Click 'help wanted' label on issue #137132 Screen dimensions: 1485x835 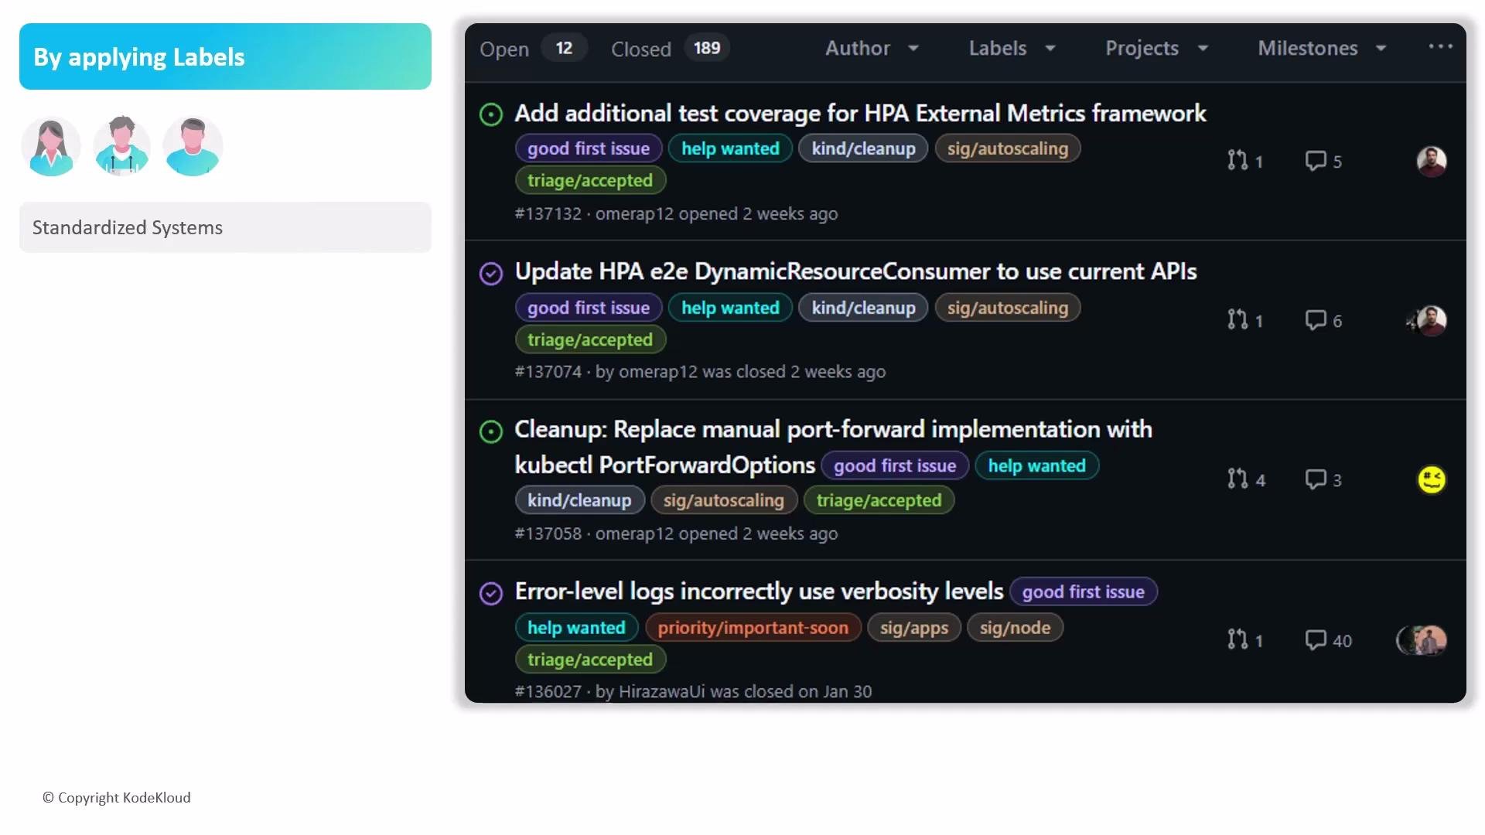(730, 148)
